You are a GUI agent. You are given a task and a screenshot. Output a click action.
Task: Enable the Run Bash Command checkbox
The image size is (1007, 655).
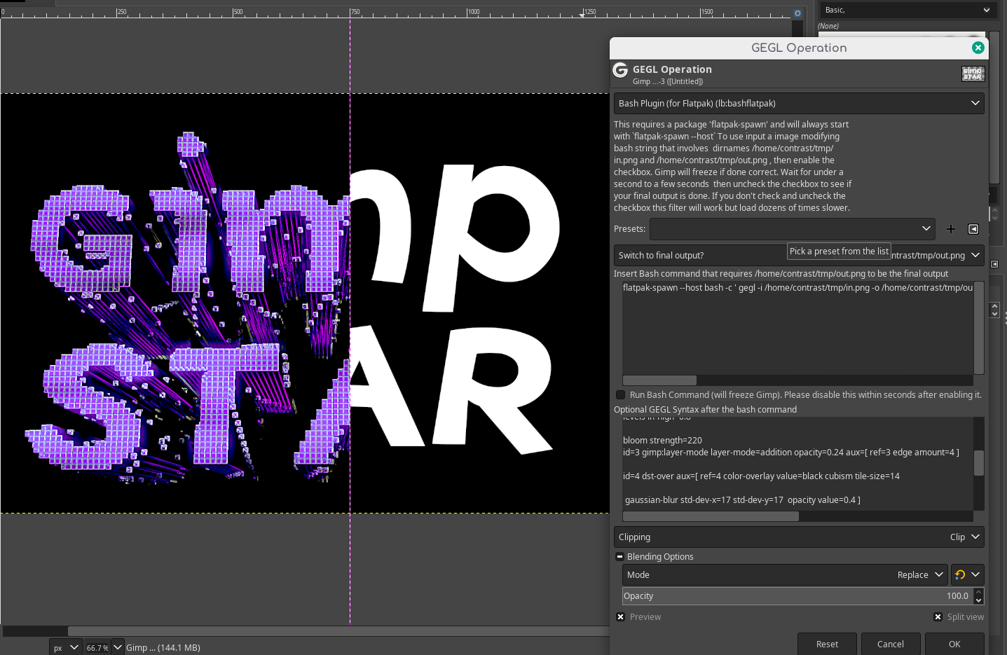click(x=620, y=395)
